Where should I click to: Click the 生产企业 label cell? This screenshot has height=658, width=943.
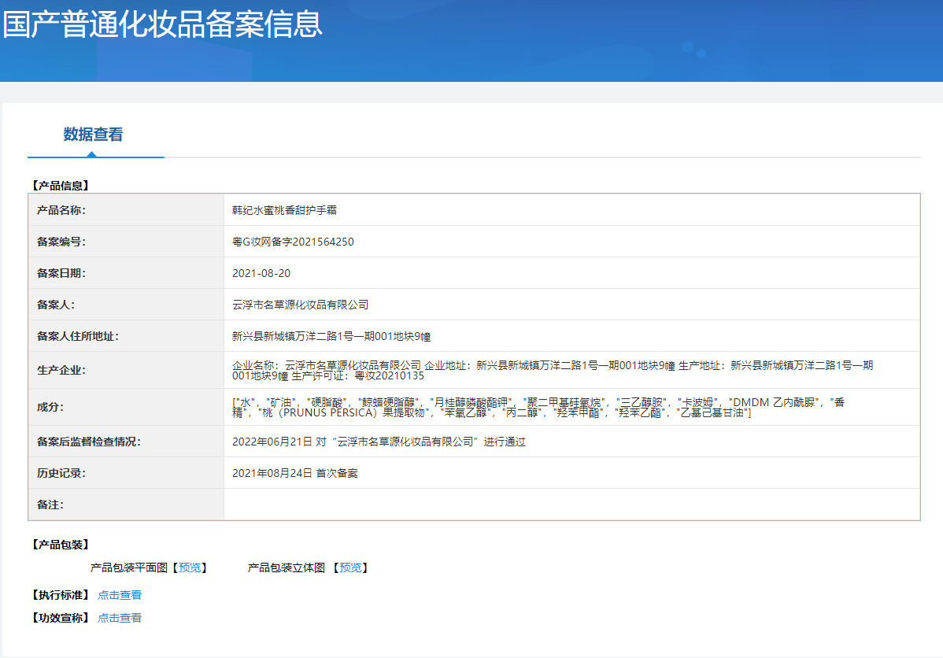pyautogui.click(x=126, y=370)
